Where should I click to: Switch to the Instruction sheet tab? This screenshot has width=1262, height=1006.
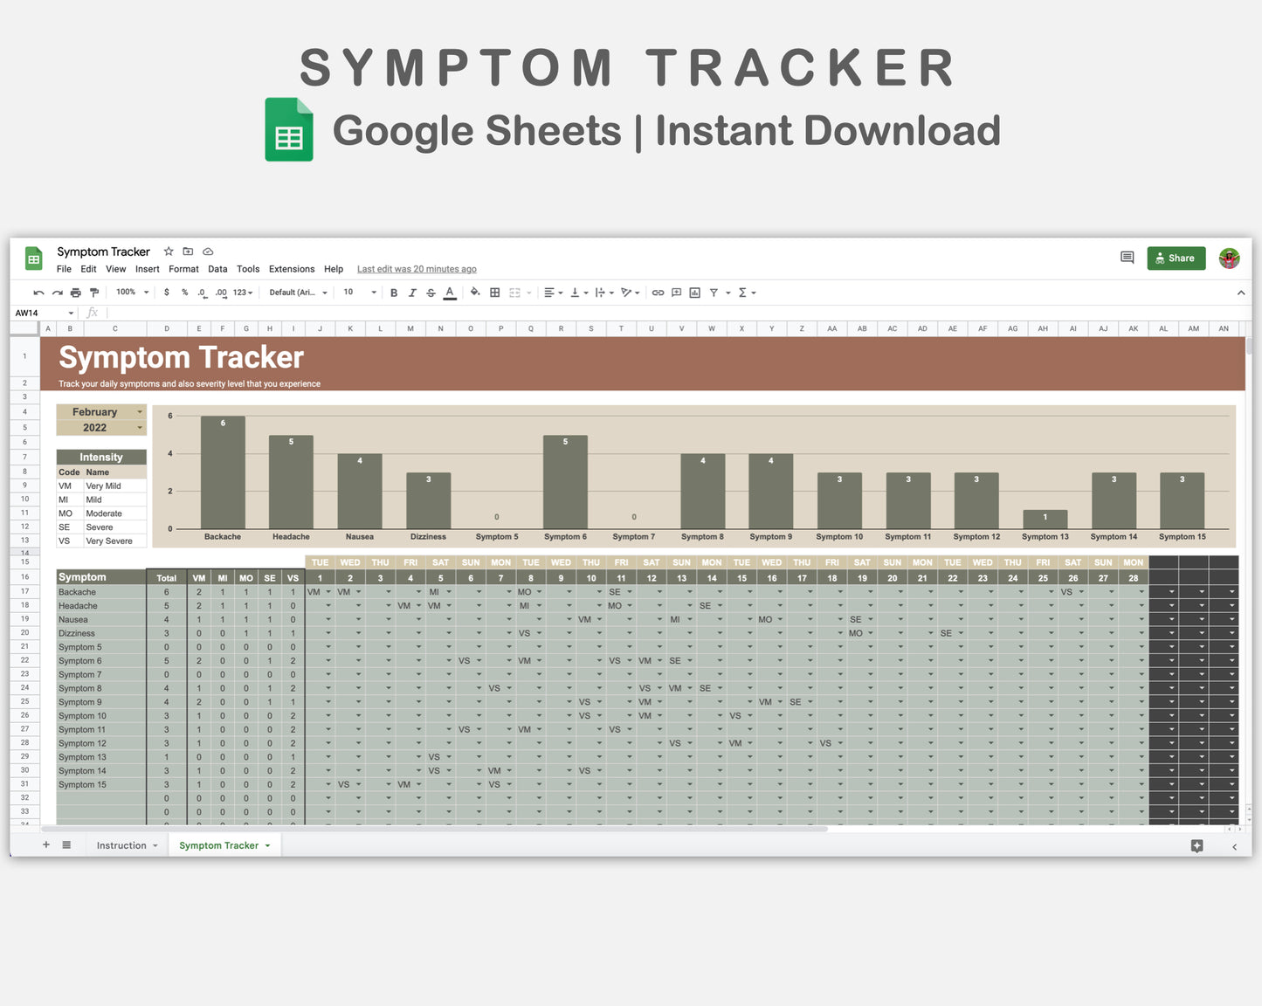tap(122, 844)
